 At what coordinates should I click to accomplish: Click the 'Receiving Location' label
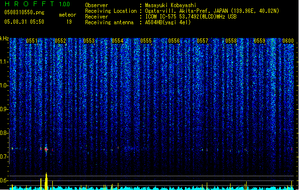tap(111, 11)
